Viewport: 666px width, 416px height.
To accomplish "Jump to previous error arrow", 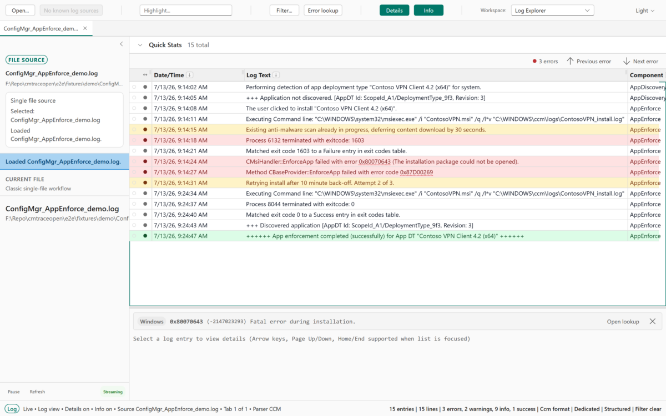I will coord(570,61).
